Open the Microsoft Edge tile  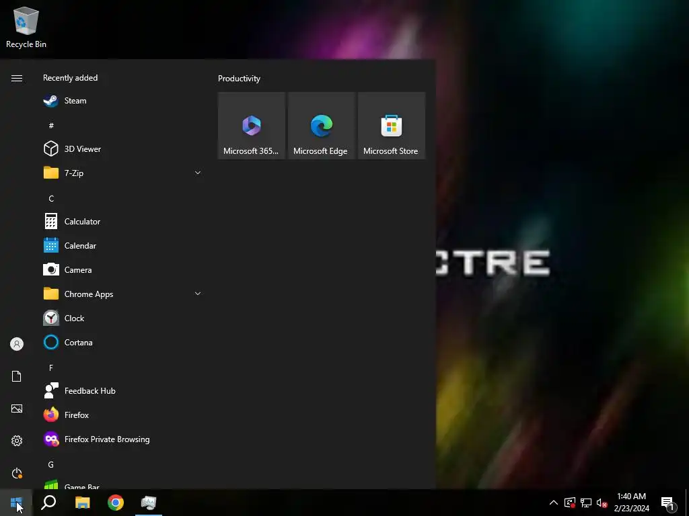(x=321, y=126)
